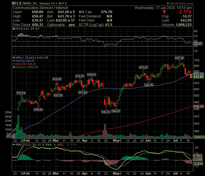
Task: Click the Volume legend bar icon
Action: coord(14,67)
